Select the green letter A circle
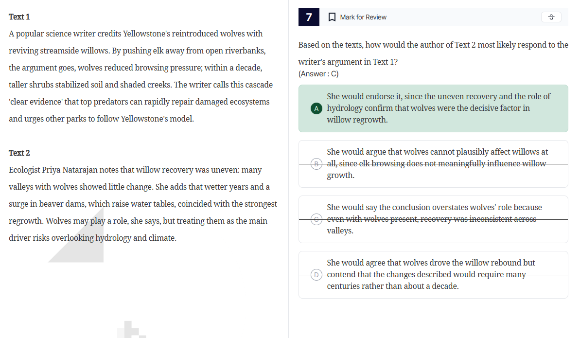This screenshot has height=338, width=580. pos(316,108)
